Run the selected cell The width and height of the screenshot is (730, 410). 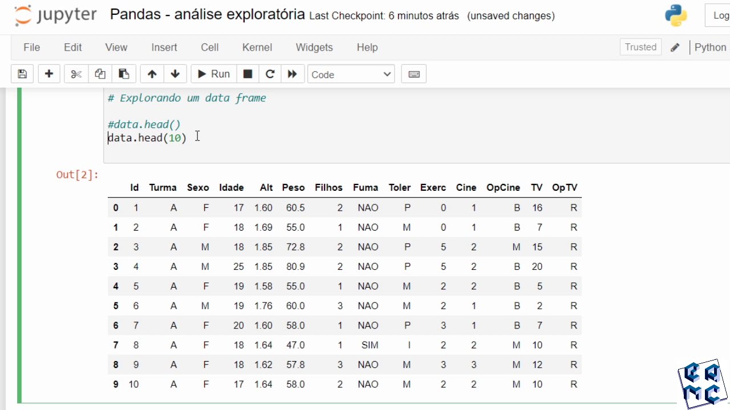point(213,74)
